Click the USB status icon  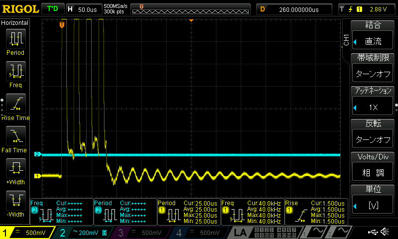click(x=373, y=232)
